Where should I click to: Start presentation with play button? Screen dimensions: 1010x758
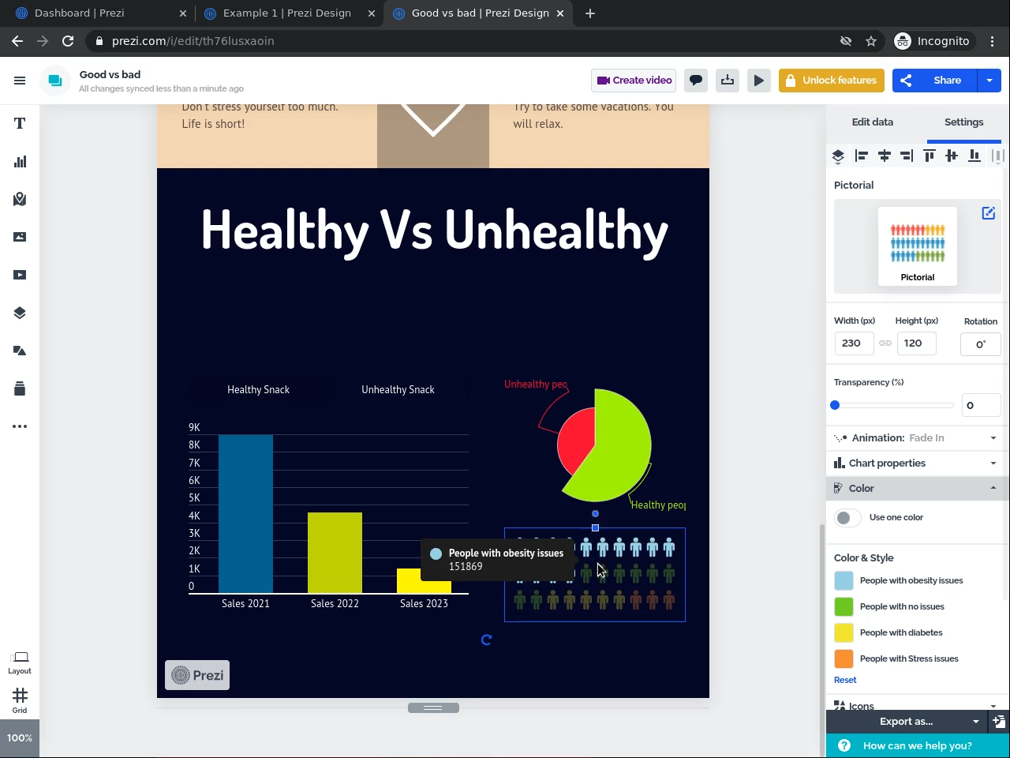pos(759,80)
